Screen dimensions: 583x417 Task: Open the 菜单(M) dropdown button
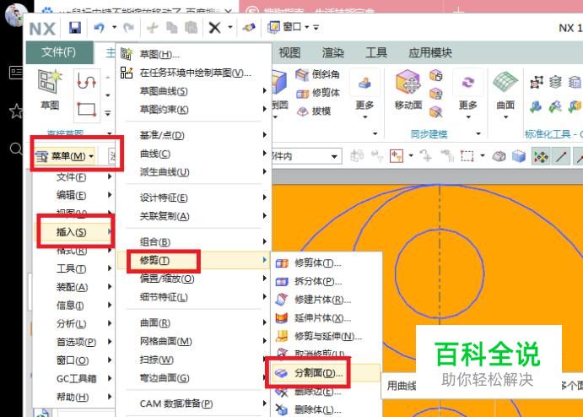[x=66, y=156]
